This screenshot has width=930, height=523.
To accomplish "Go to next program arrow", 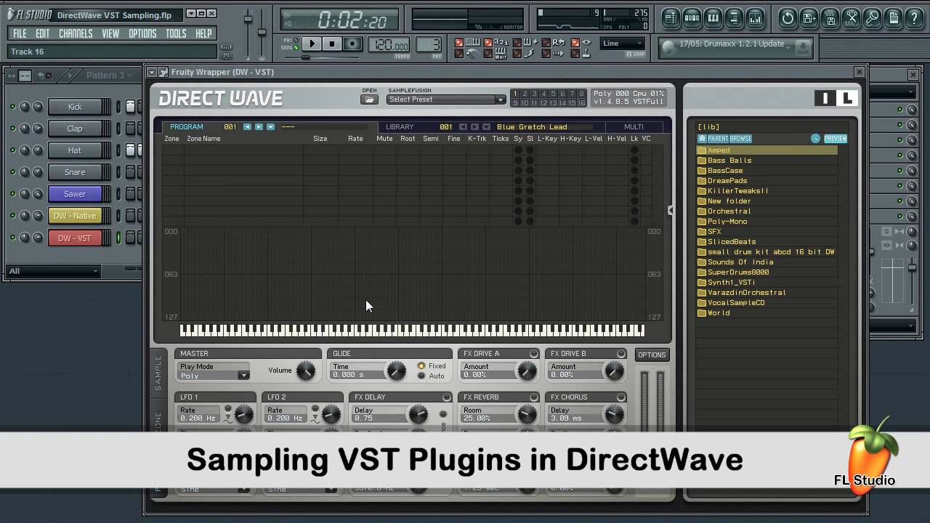I will click(259, 126).
